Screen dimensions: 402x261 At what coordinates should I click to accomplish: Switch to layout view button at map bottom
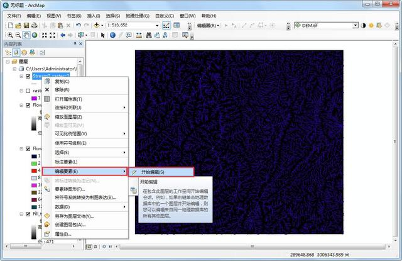(95, 247)
